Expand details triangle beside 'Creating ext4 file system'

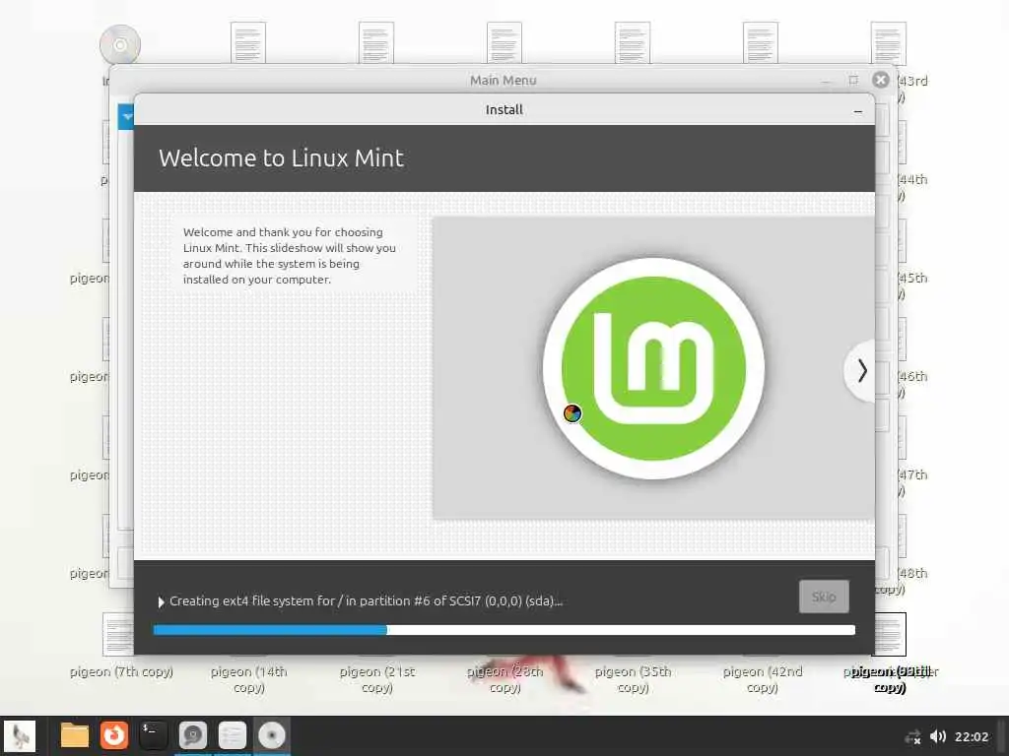161,601
